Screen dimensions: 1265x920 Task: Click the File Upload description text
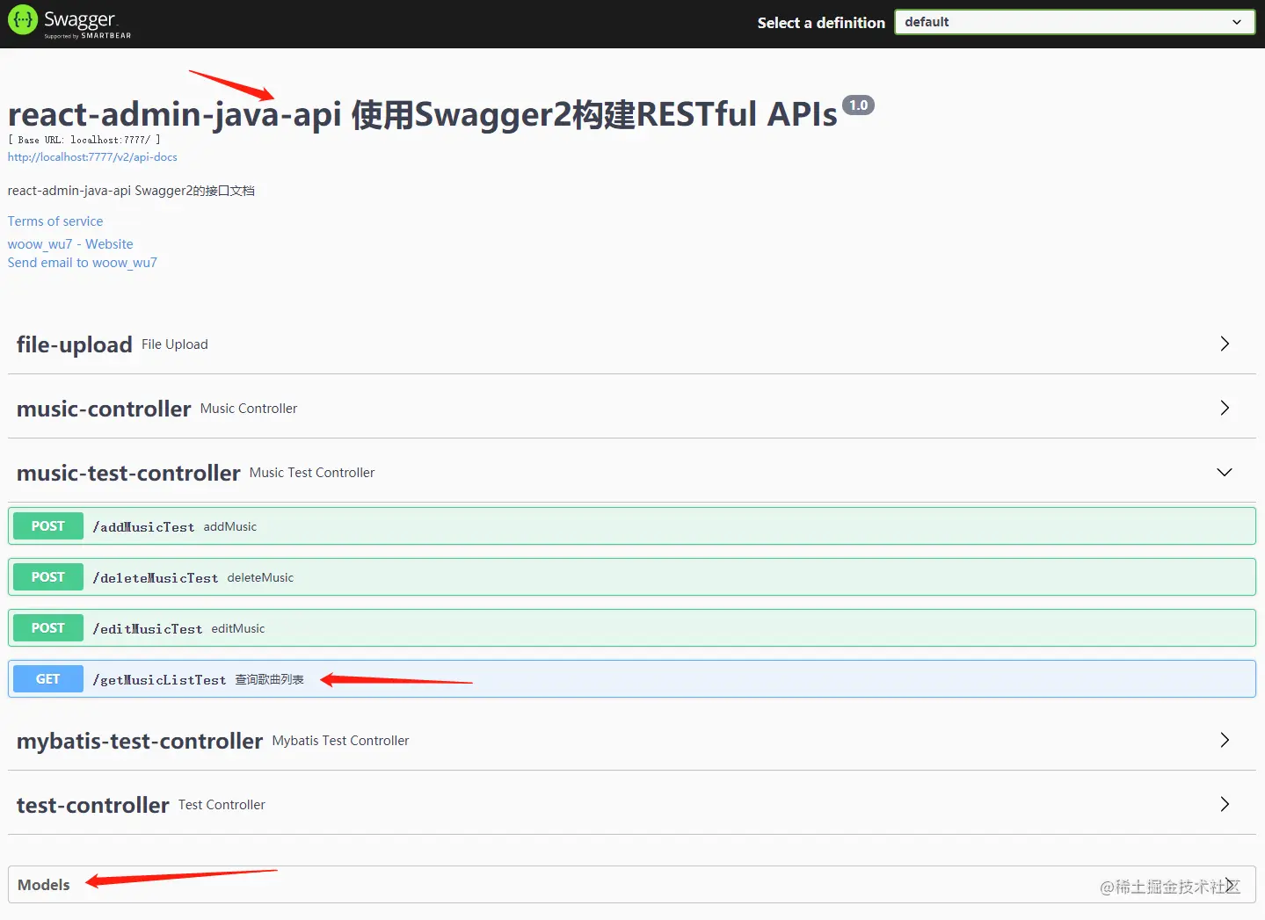pyautogui.click(x=175, y=344)
